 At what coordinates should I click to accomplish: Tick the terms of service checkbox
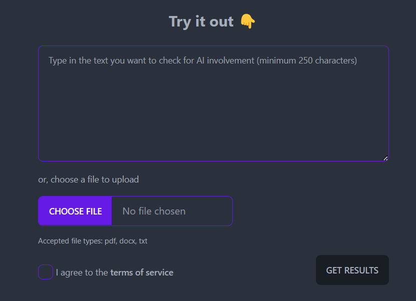[46, 272]
